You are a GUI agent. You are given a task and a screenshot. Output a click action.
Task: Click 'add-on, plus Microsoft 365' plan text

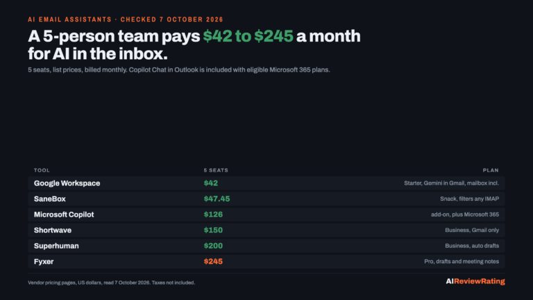click(465, 215)
